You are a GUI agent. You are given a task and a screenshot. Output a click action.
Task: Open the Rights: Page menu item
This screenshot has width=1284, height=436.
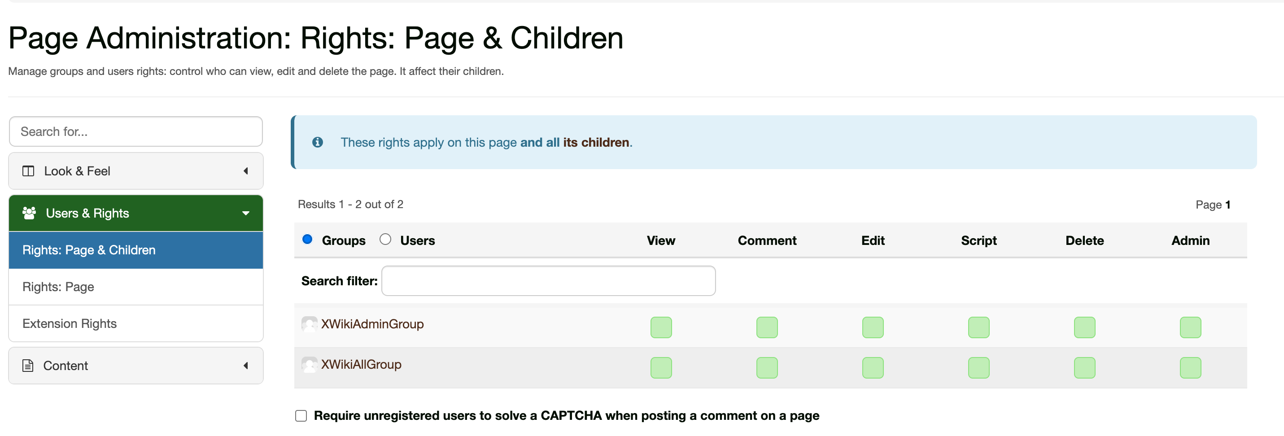[58, 287]
